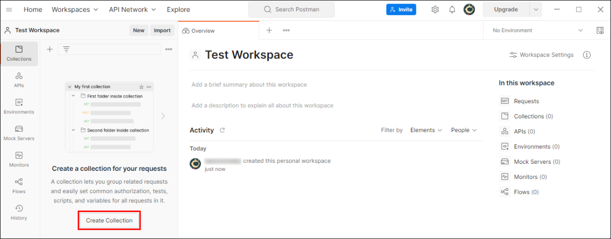Click the brief summary placeholder
This screenshot has height=239, width=611.
(249, 84)
